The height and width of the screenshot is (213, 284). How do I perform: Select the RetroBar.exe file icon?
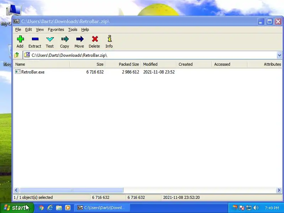[17, 72]
